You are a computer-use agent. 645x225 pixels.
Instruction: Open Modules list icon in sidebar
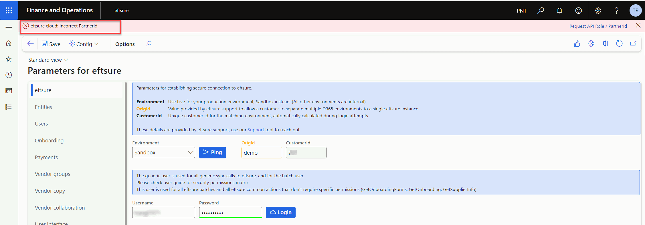click(x=9, y=107)
